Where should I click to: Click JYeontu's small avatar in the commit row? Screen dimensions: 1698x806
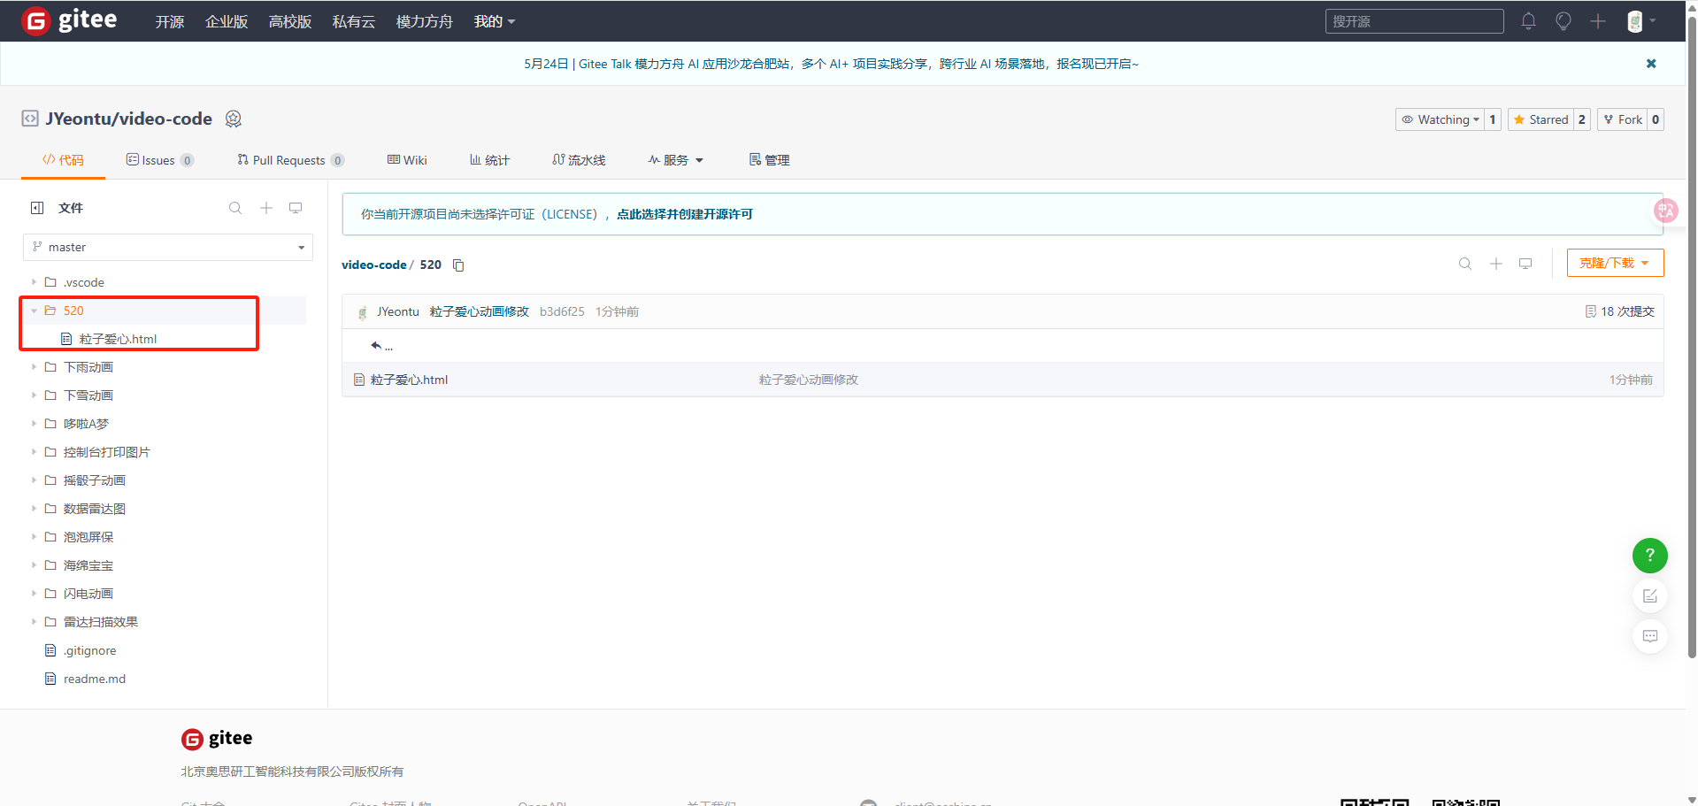362,312
